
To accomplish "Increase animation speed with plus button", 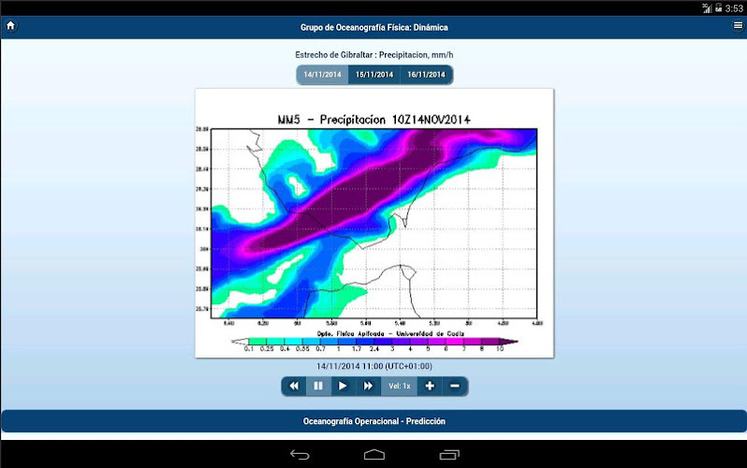I will [x=430, y=386].
